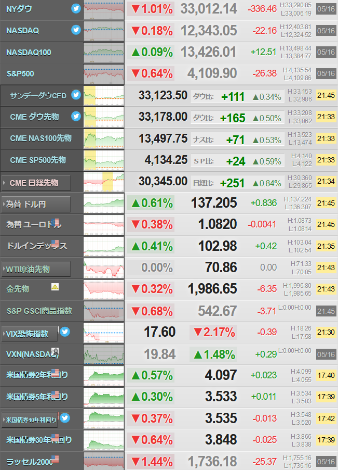Click the 2-year yield value 4.097
This screenshot has width=338, height=470.
tap(221, 375)
